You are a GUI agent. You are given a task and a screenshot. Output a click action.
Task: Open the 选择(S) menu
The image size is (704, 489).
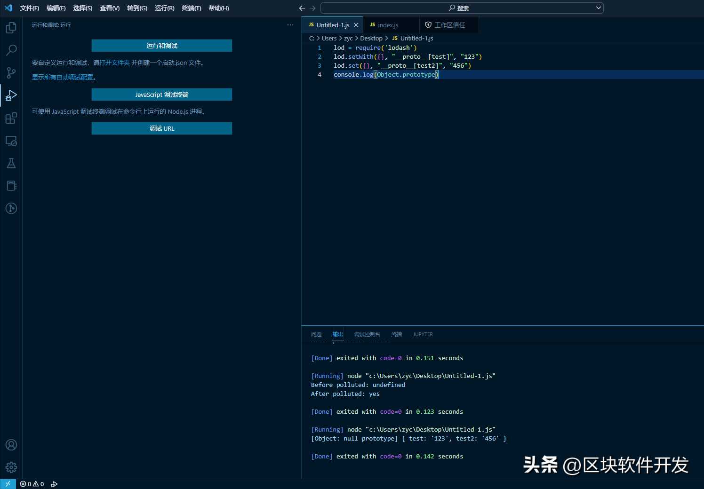(x=82, y=8)
